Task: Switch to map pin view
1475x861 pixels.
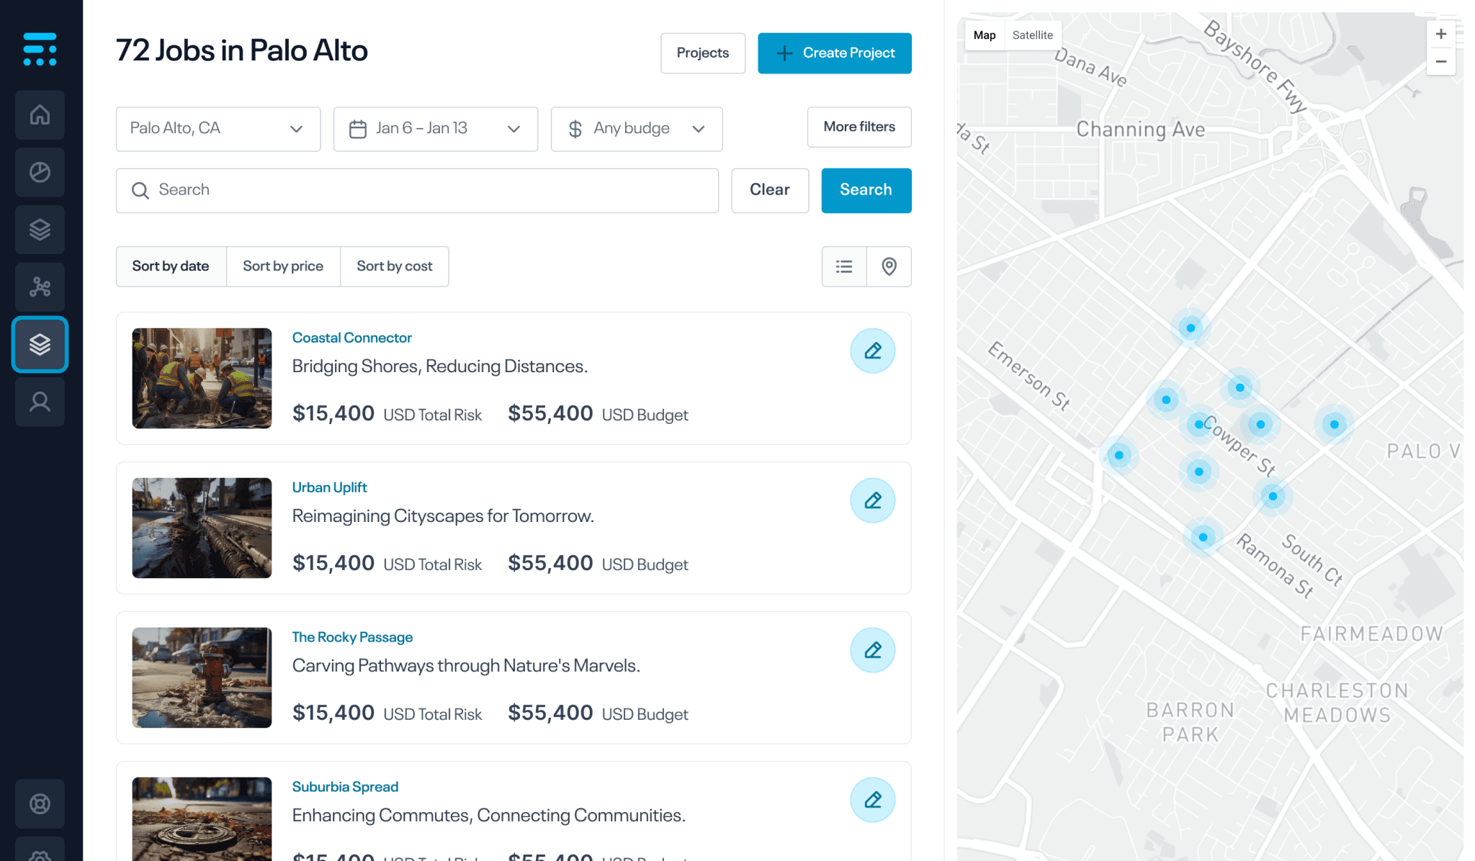Action: coord(889,267)
